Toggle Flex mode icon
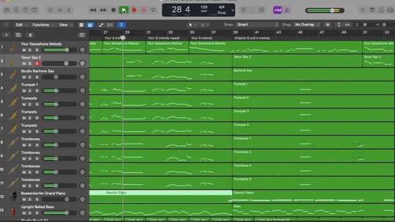Image resolution: width=395 pixels, height=222 pixels. click(x=110, y=25)
